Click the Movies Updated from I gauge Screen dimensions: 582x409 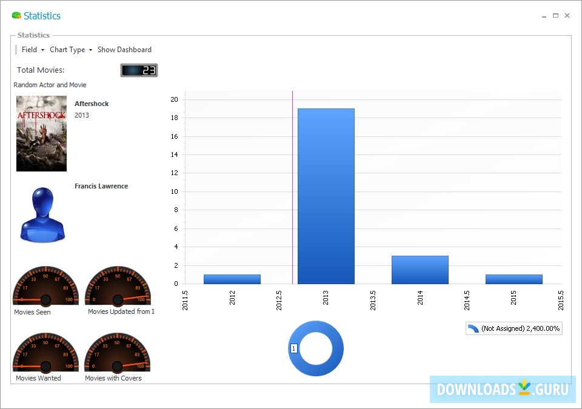coord(119,285)
